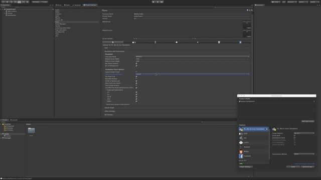Toggle Scenes/SampleScene checkbox in Build Settings
This screenshot has width=321, height=180.
tap(240, 101)
